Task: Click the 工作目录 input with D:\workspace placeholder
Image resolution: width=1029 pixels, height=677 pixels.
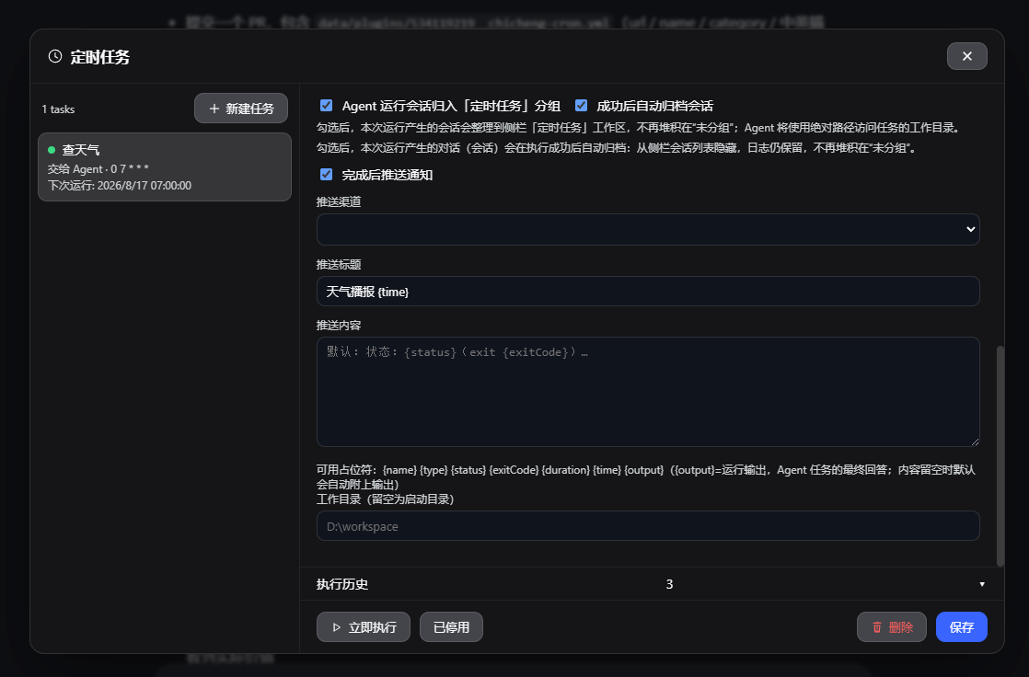Action: (x=648, y=526)
